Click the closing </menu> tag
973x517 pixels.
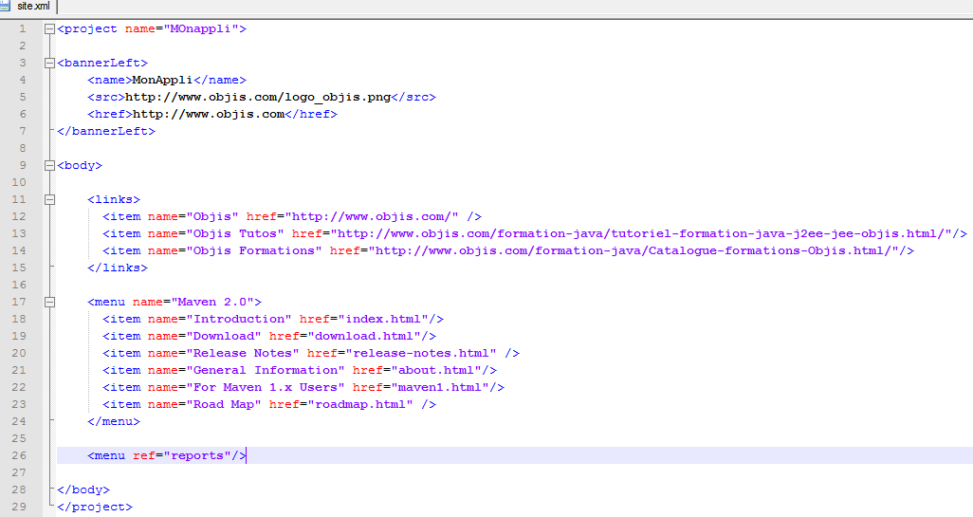point(114,421)
